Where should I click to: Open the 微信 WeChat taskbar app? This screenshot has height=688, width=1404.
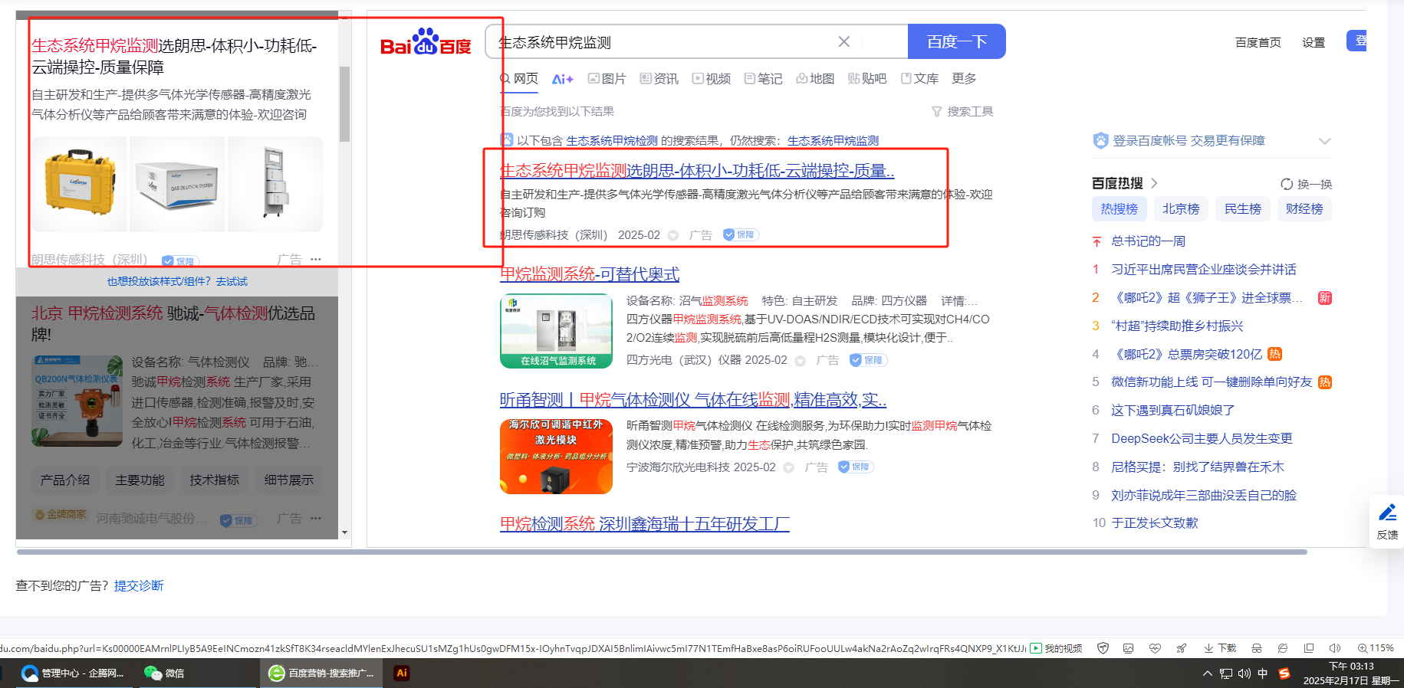[164, 673]
